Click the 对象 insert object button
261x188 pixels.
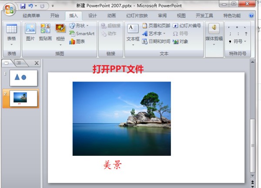[180, 41]
